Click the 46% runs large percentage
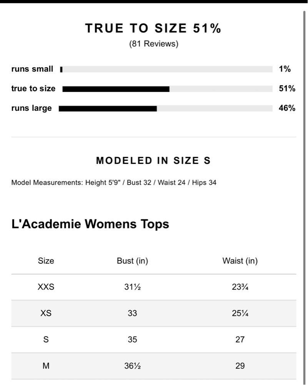The image size is (308, 385). (x=287, y=108)
